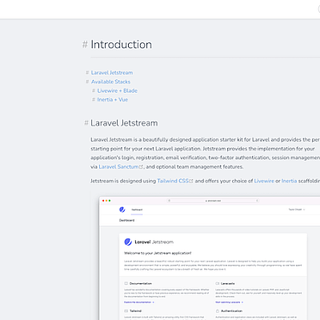The image size is (320, 320).
Task: Click the Introduction page heading text
Action: pyautogui.click(x=122, y=44)
